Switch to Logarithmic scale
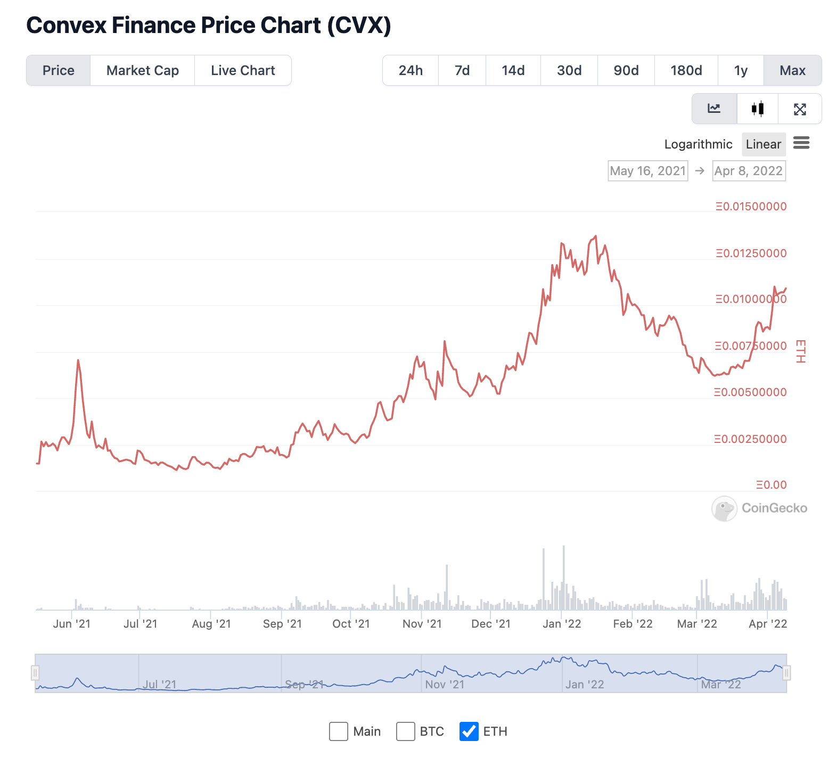The width and height of the screenshot is (837, 757). tap(698, 144)
